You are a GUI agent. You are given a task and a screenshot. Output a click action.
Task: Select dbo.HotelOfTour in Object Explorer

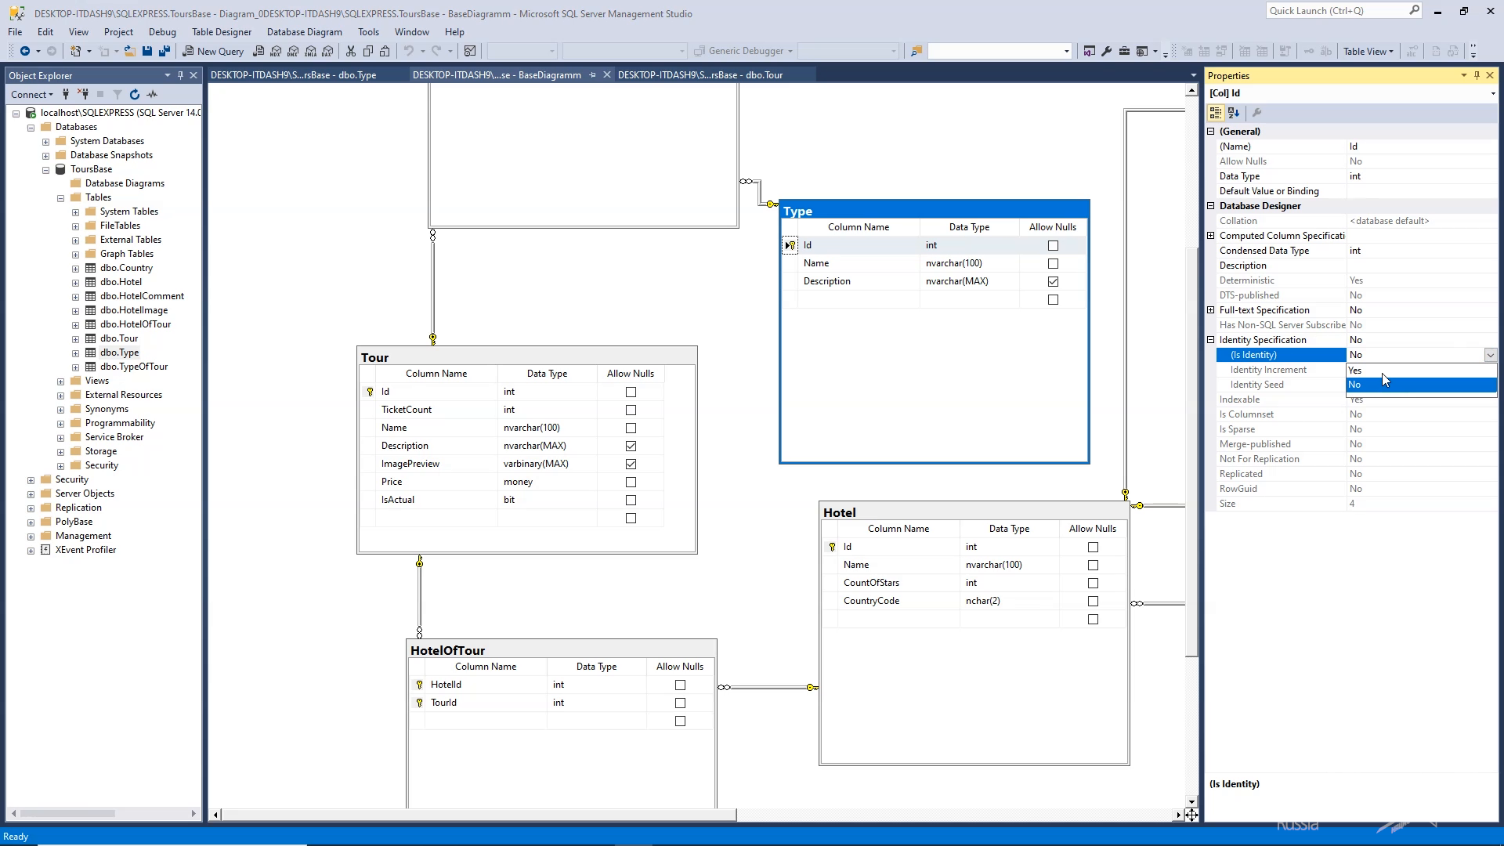tap(136, 324)
